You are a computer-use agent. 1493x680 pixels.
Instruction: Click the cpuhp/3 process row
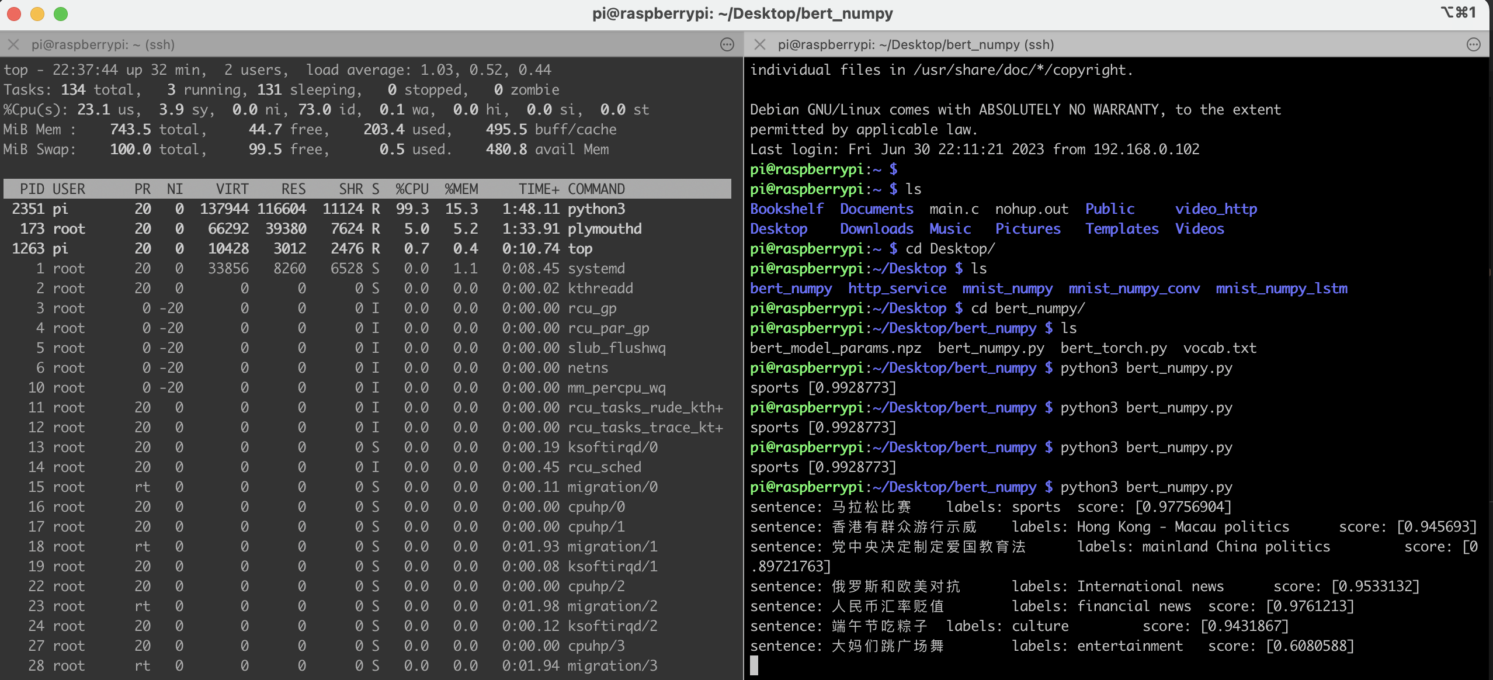367,646
